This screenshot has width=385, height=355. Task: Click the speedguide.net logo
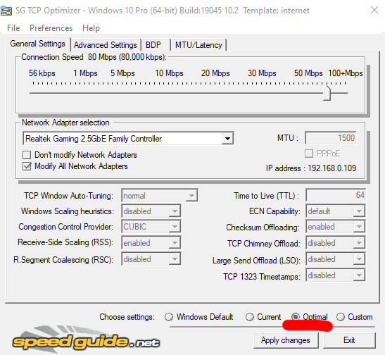(86, 340)
